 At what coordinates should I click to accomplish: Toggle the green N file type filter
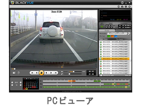pos(109,36)
